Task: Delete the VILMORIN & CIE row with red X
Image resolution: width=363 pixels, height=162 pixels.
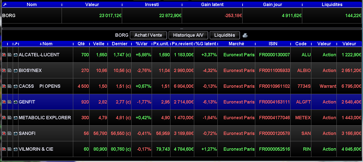Action: 4,149
